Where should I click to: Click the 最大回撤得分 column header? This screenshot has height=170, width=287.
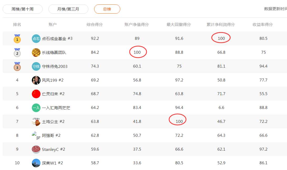179,24
